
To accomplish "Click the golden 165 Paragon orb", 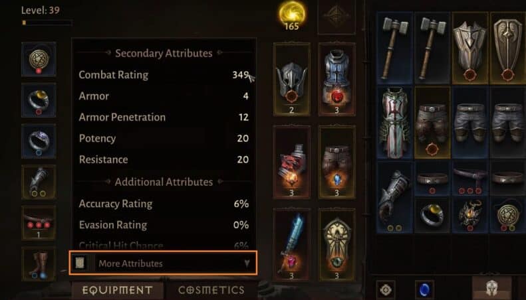I will 292,16.
